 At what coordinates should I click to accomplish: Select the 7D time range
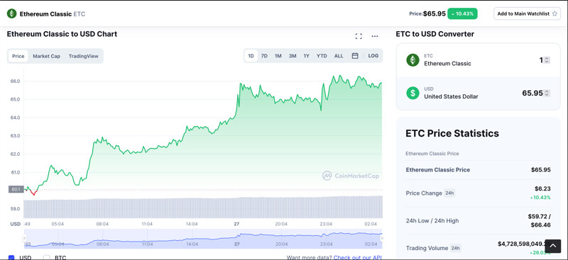click(x=264, y=56)
